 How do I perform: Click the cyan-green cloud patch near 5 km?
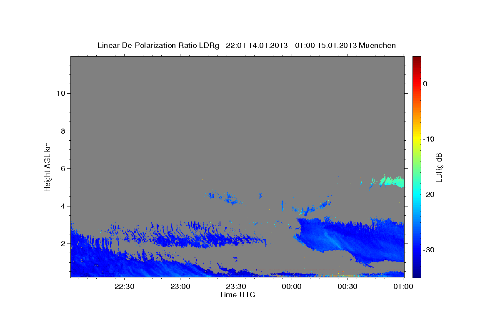[392, 181]
